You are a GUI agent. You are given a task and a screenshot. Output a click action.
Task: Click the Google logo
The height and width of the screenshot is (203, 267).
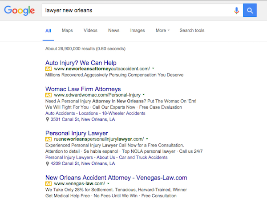point(19,11)
